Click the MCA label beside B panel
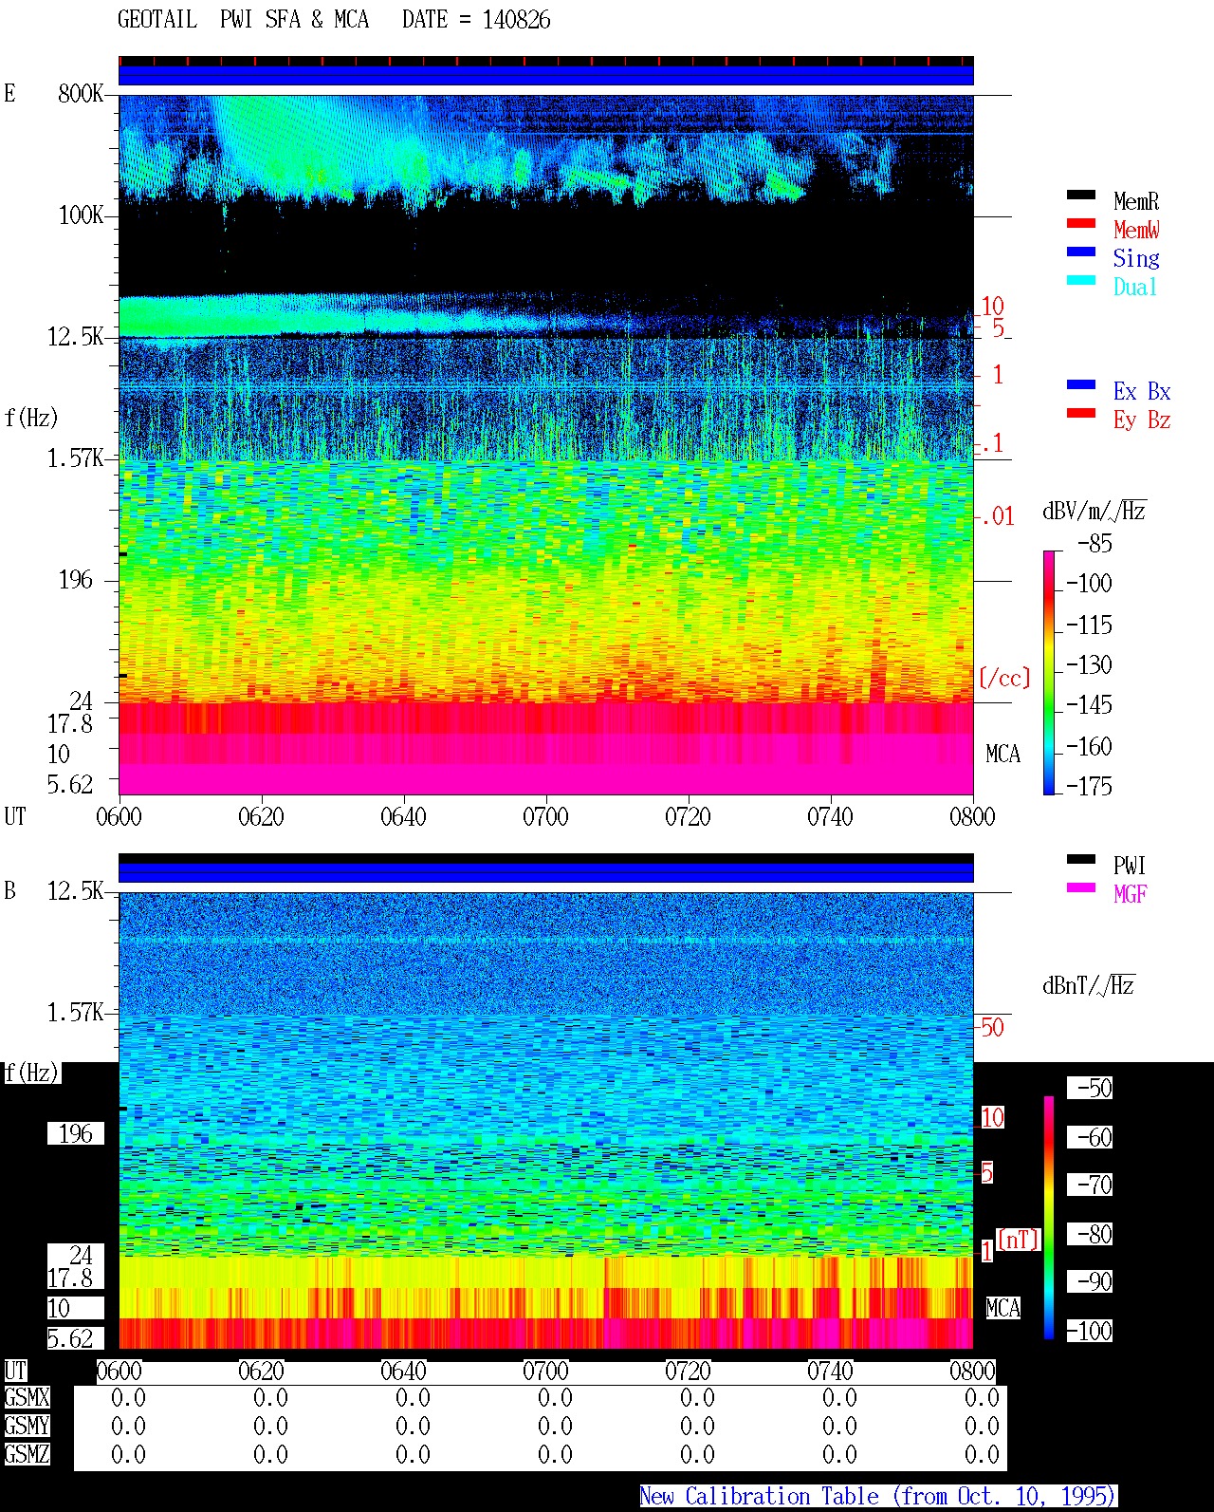The width and height of the screenshot is (1214, 1512). tap(1003, 1309)
